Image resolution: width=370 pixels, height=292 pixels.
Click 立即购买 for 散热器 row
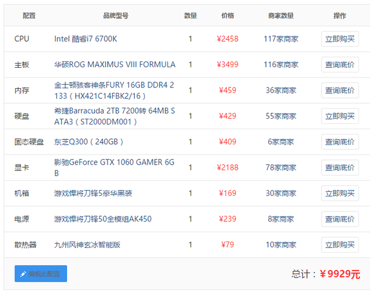tap(340, 245)
